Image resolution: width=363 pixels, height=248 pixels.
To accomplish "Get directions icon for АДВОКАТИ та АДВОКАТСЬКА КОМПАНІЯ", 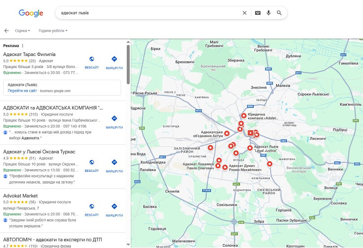I will tap(114, 119).
